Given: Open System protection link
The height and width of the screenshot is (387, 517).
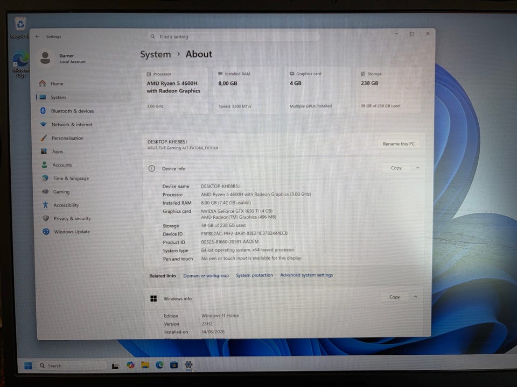Looking at the screenshot, I should [x=254, y=275].
